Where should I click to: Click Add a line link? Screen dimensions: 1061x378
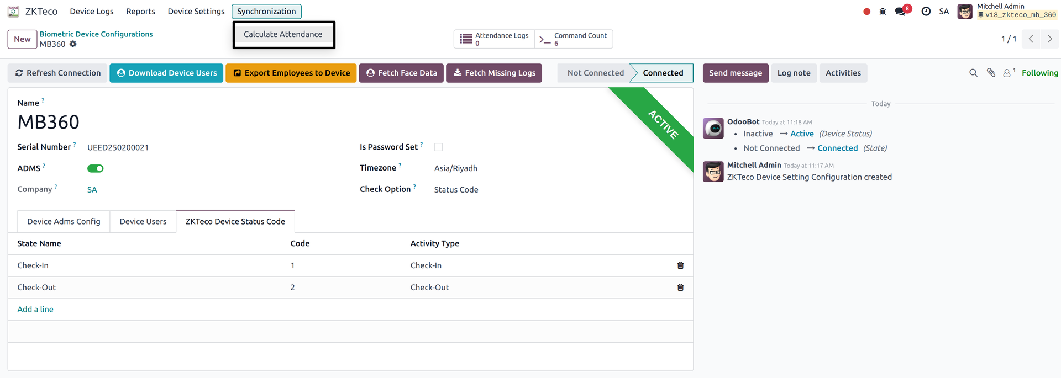coord(35,309)
